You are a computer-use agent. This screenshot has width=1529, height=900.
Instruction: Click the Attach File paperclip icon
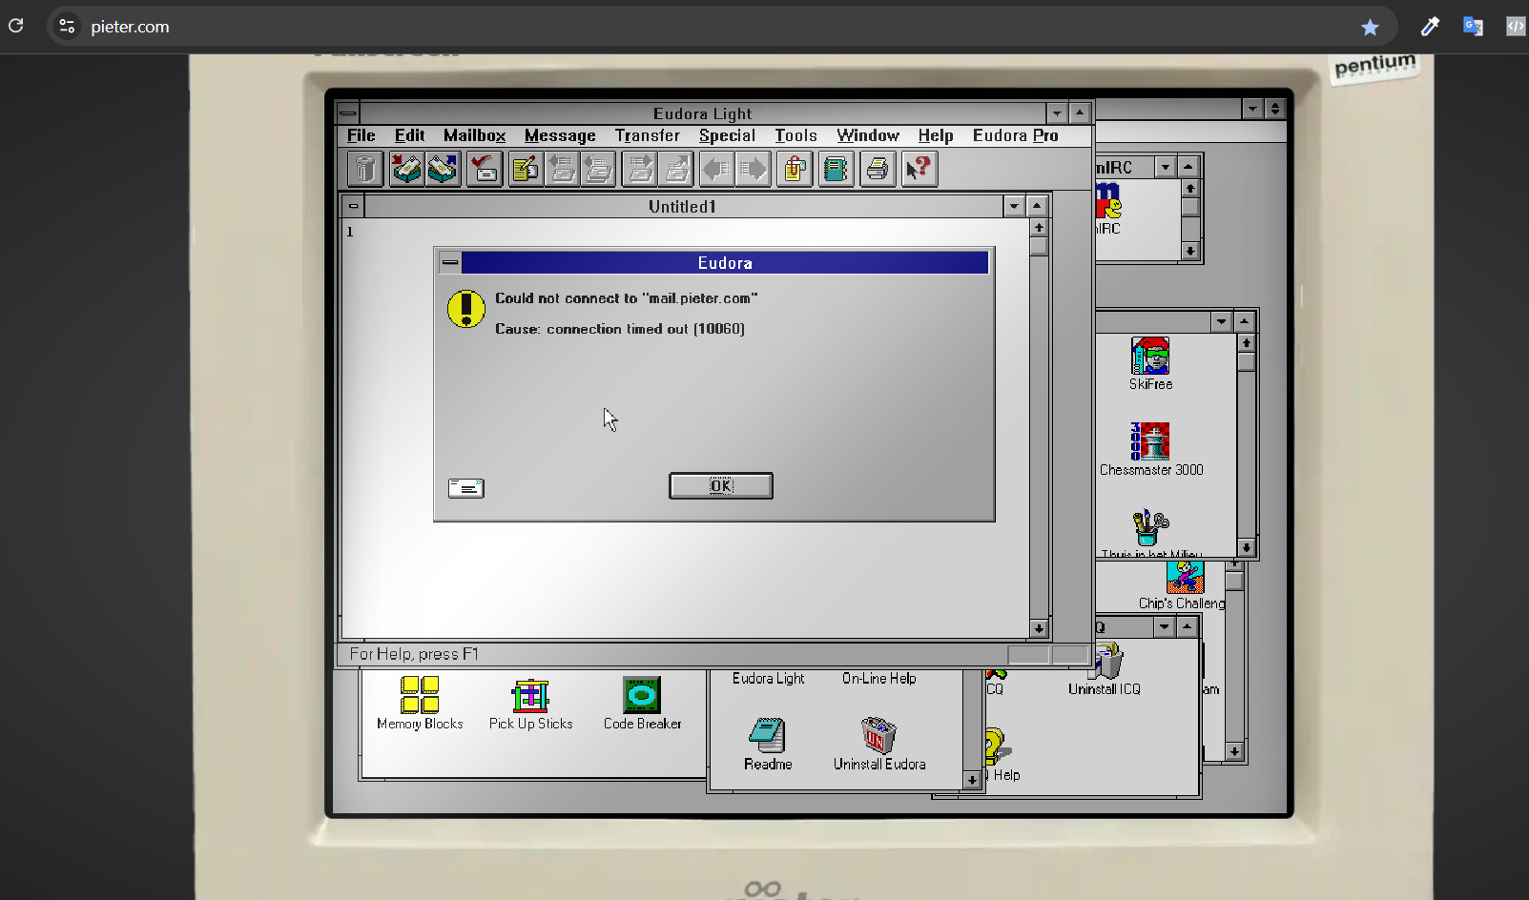795,170
